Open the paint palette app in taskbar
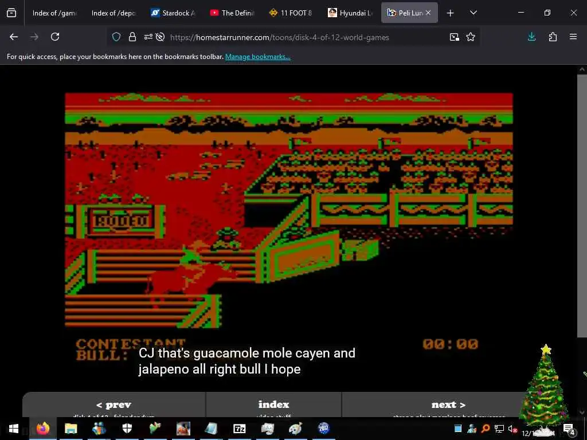This screenshot has height=440, width=587. pos(295,429)
